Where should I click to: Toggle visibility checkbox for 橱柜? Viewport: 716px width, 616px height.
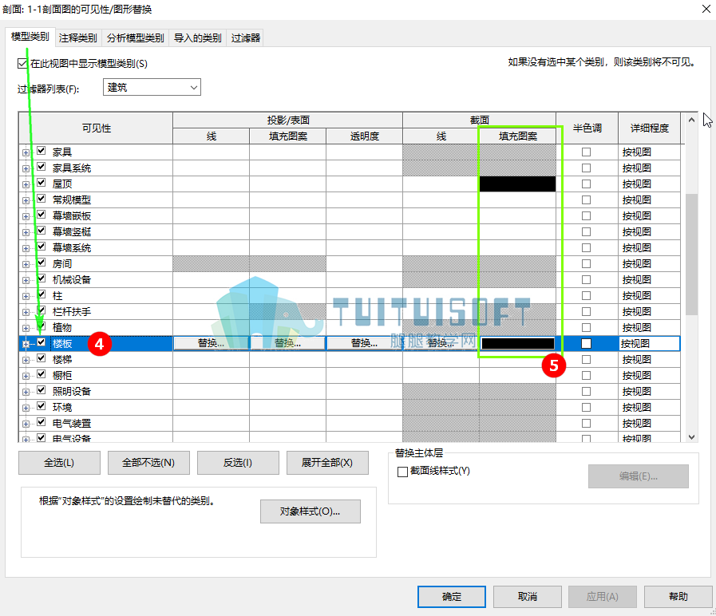[x=42, y=374]
